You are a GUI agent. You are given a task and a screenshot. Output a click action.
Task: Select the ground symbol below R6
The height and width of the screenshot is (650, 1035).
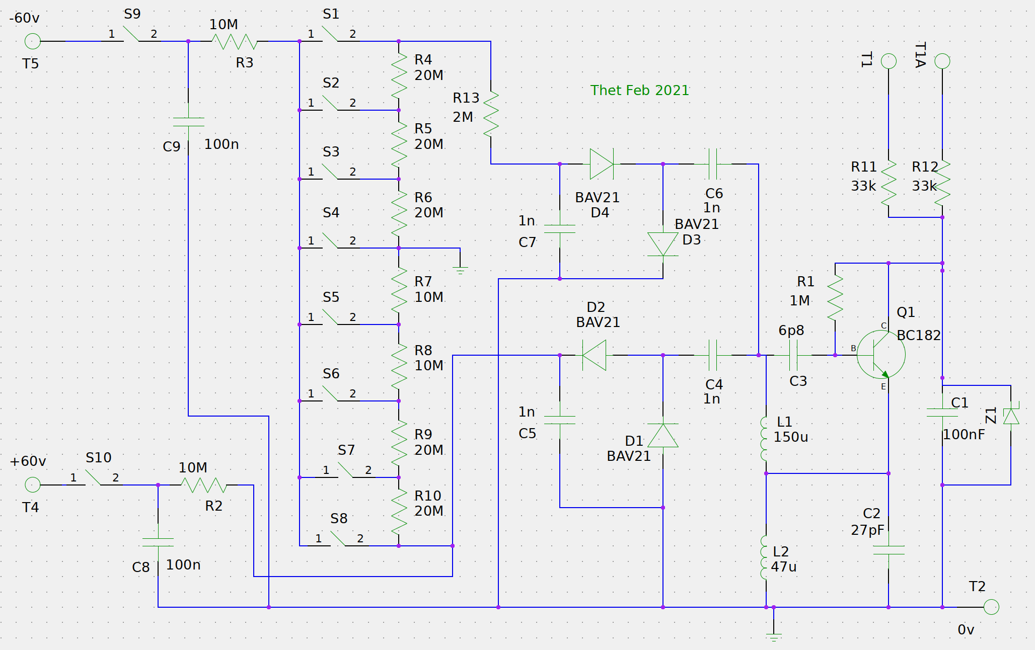click(x=460, y=270)
